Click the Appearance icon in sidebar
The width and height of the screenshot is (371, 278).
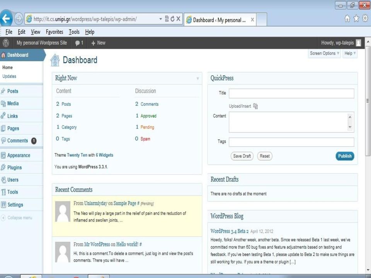(x=3, y=155)
